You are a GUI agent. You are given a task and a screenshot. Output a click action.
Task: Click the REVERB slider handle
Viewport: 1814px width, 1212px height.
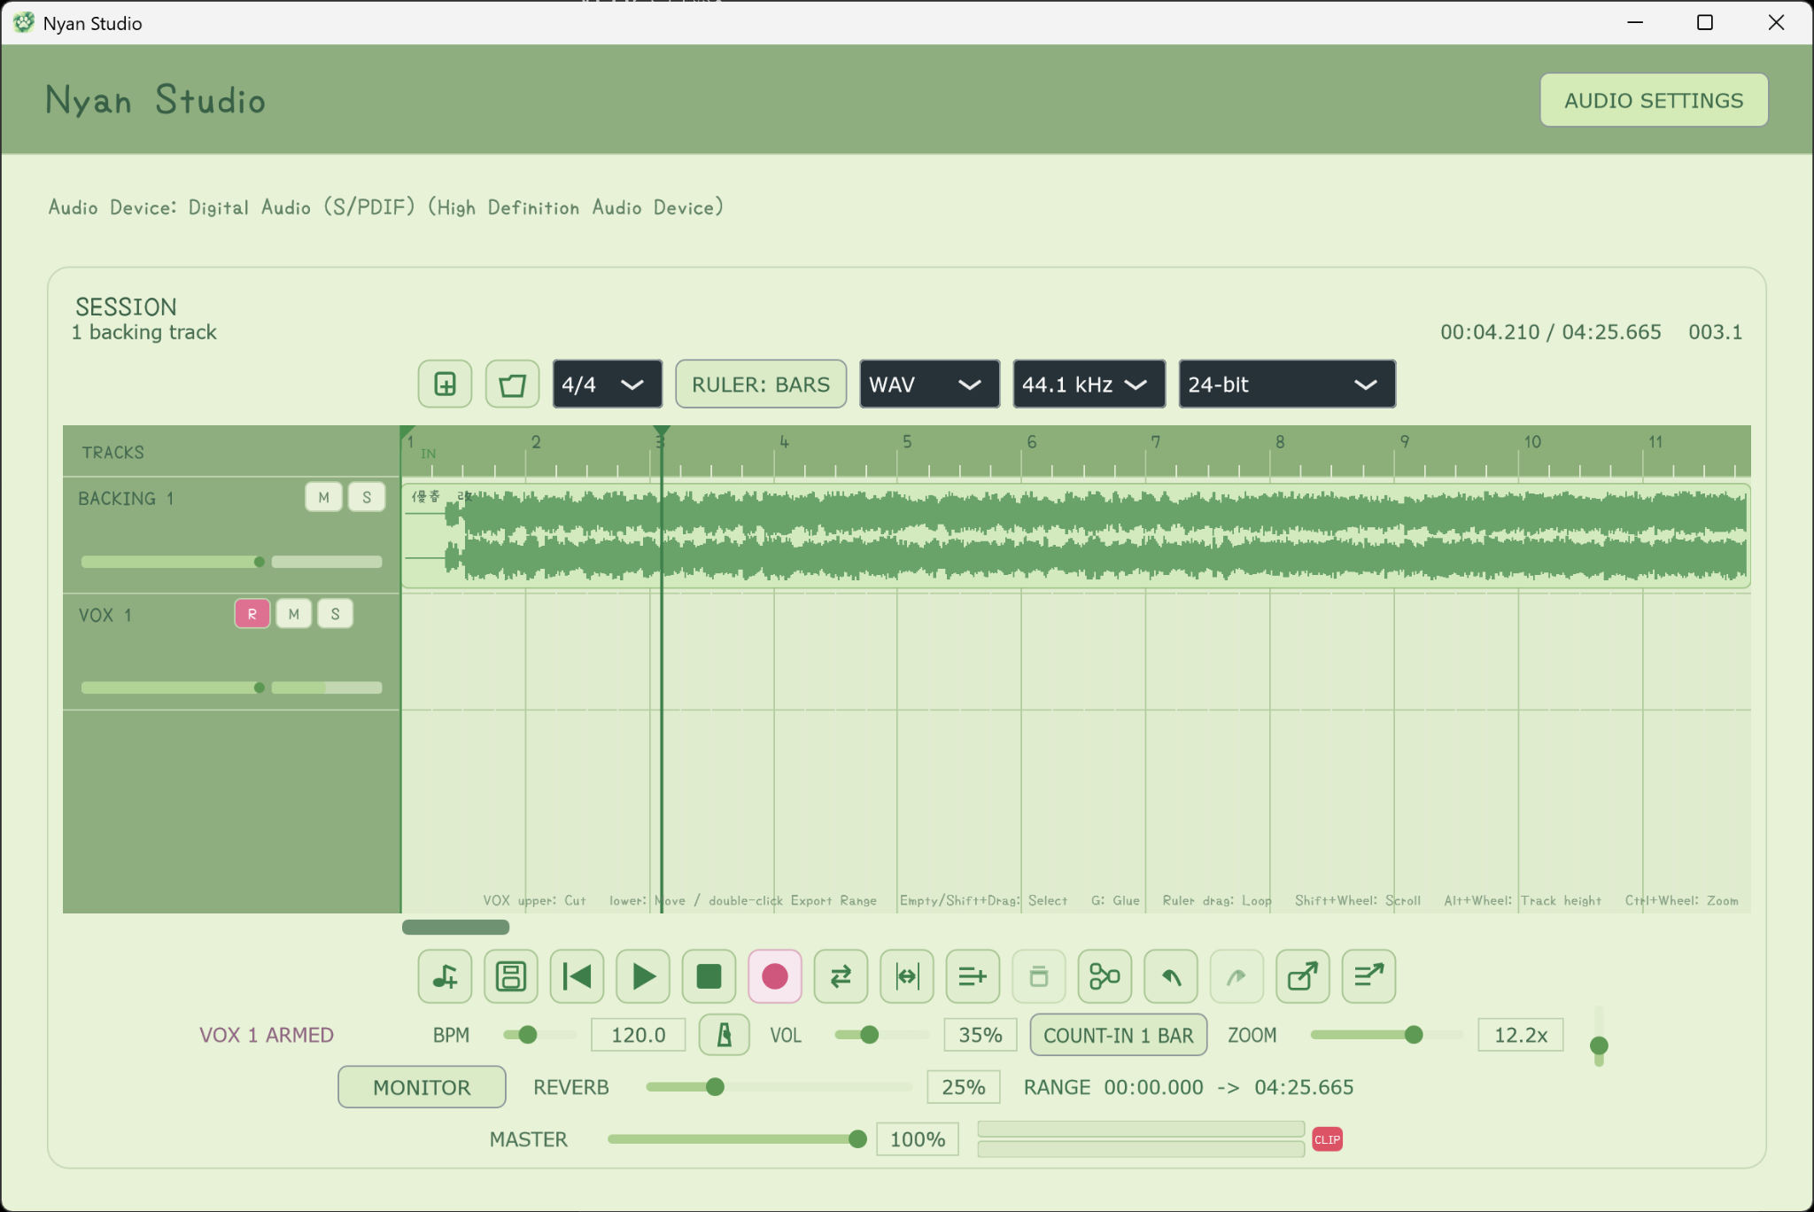tap(716, 1087)
